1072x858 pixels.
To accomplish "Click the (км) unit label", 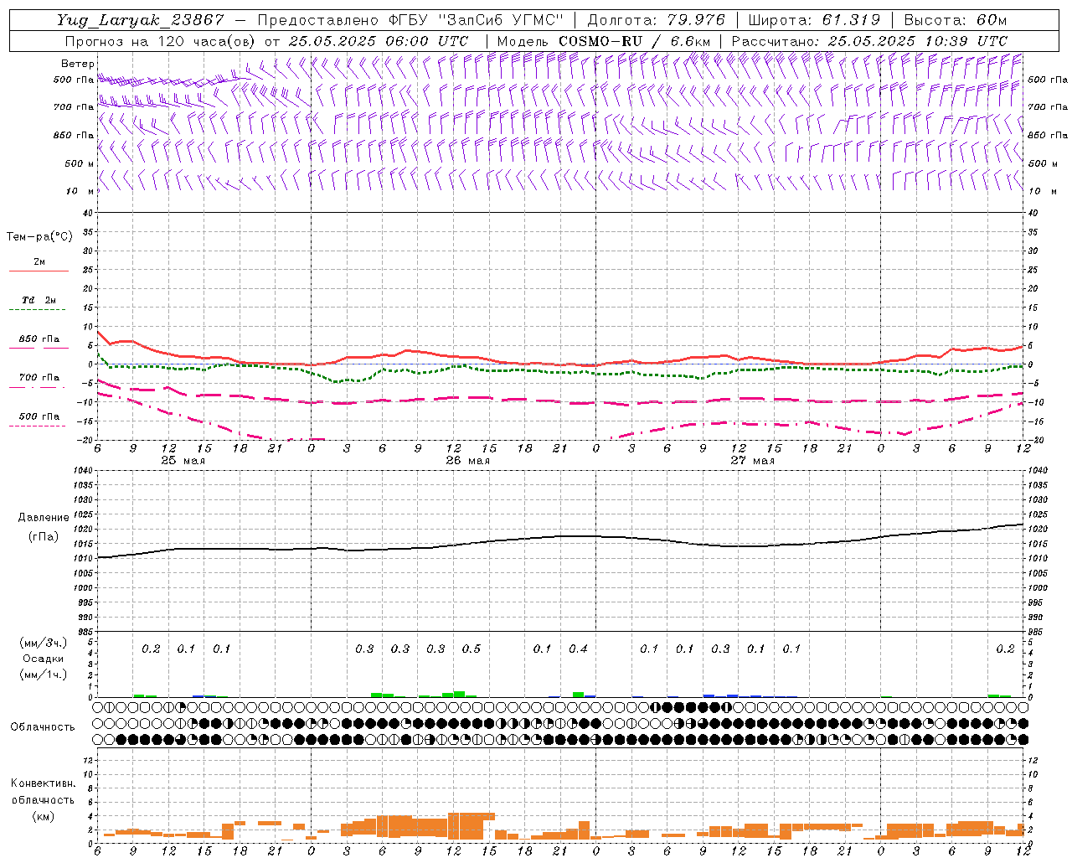I will coord(43,816).
